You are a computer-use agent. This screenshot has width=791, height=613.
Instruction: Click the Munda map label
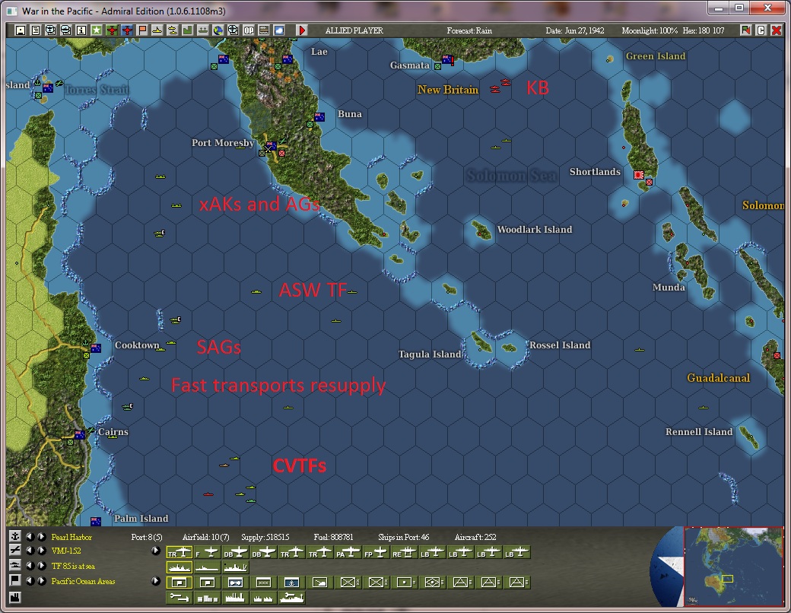[669, 287]
